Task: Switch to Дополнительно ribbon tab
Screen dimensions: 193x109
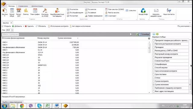Action: pyautogui.click(x=37, y=6)
